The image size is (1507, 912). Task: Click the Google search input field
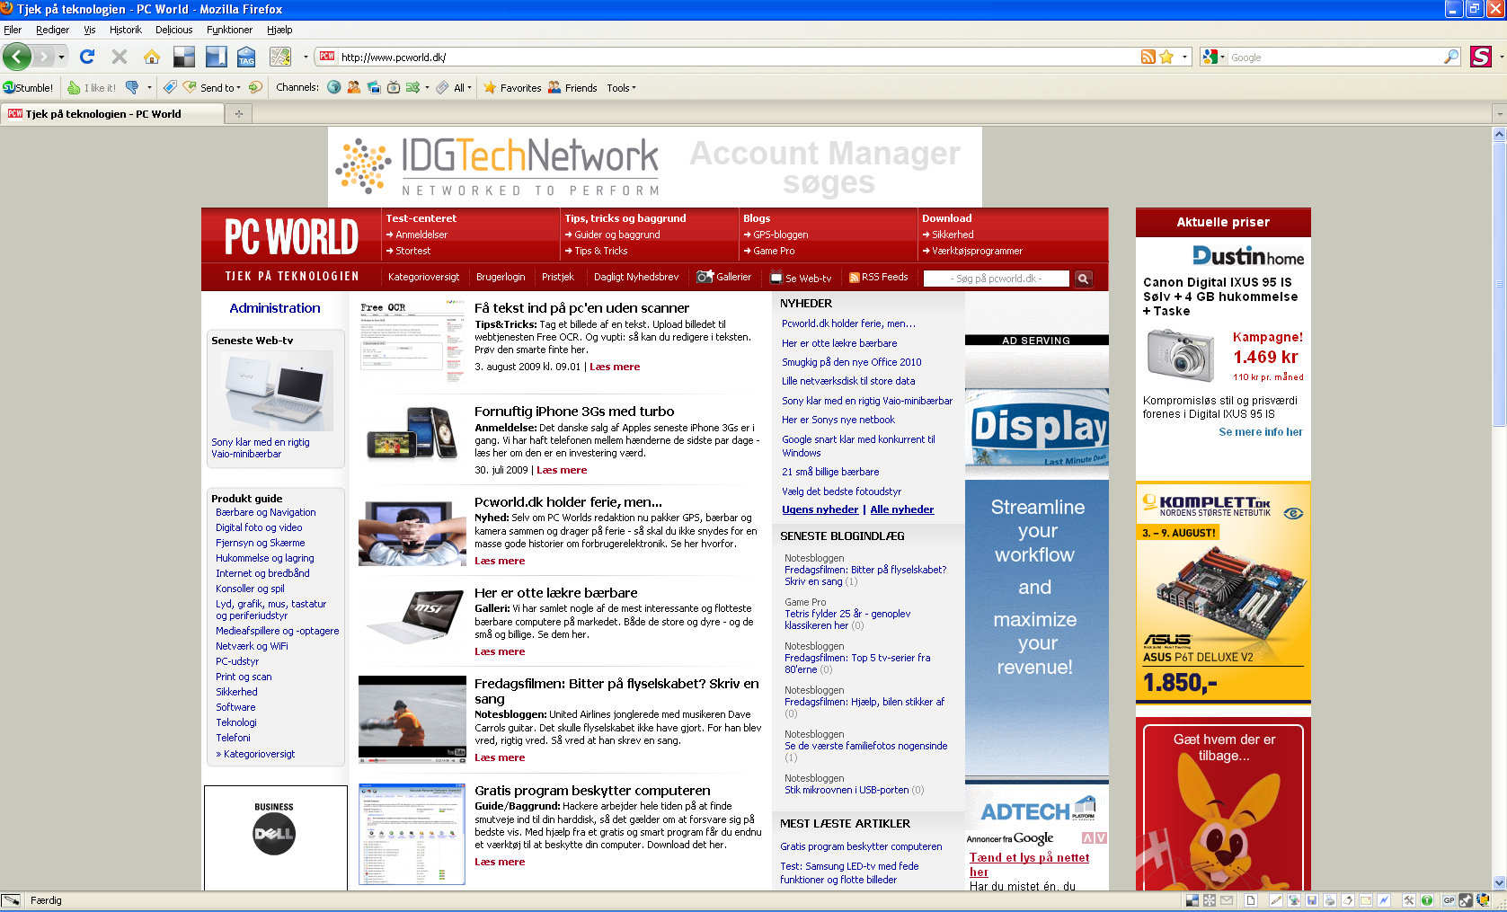point(1334,57)
